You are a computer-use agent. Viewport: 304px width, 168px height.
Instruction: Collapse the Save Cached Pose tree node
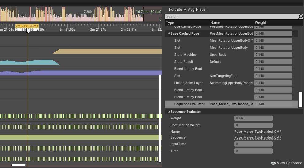click(x=168, y=34)
